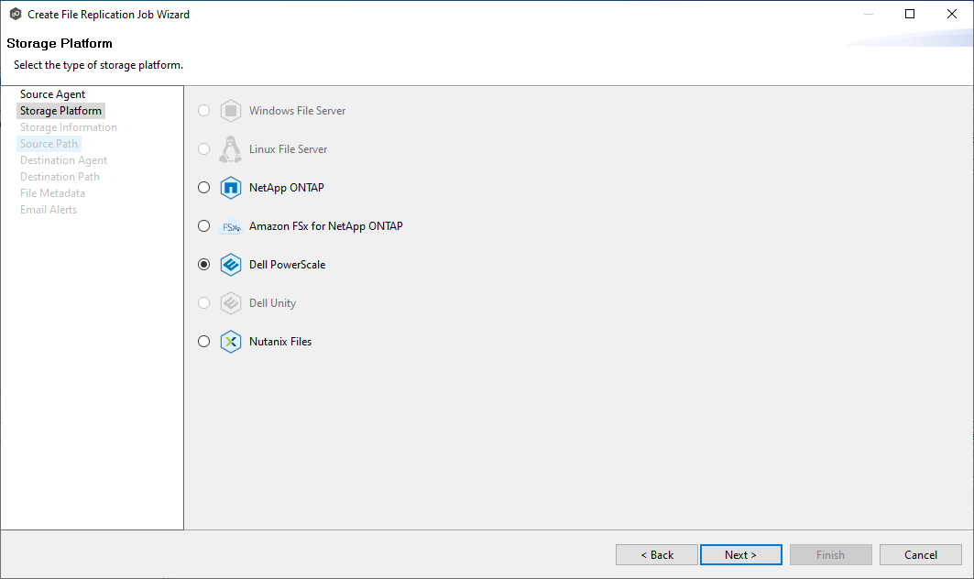
Task: Click the Linux File Server penguin icon
Action: [x=231, y=148]
